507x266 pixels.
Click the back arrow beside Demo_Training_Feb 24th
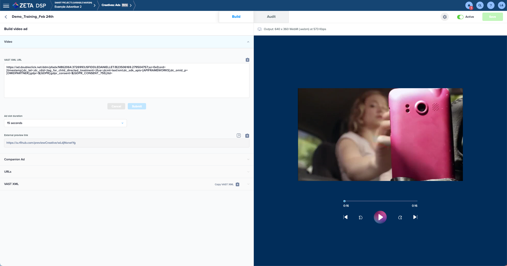pos(6,17)
